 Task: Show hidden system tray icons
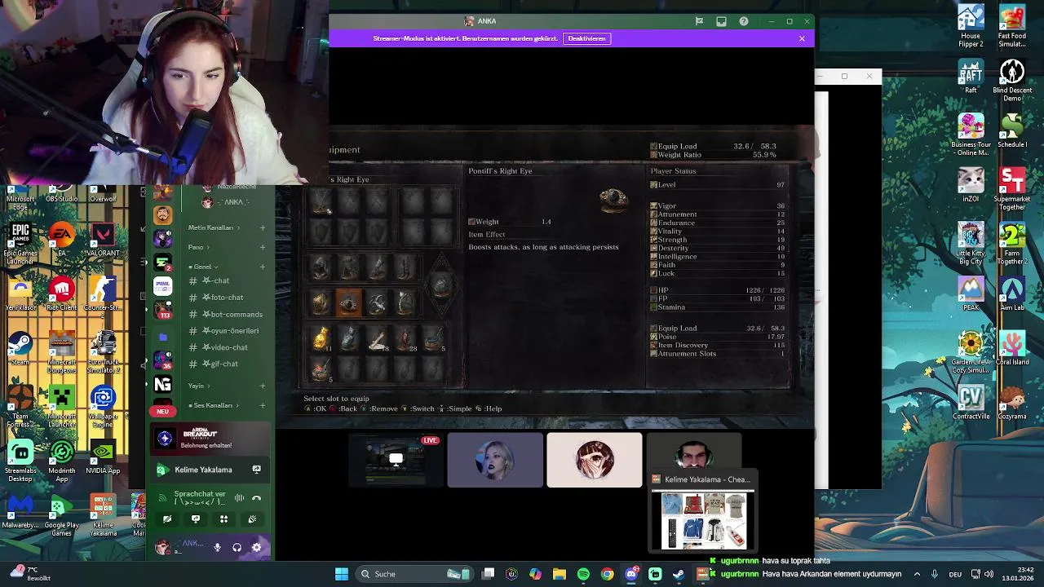(917, 574)
